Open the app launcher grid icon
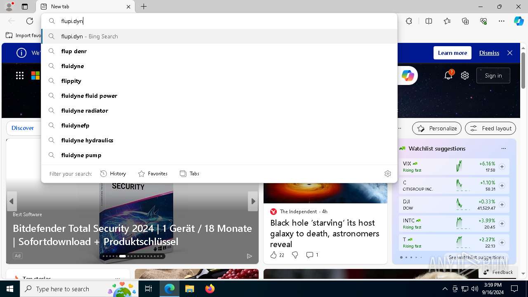This screenshot has height=297, width=528. tap(20, 75)
